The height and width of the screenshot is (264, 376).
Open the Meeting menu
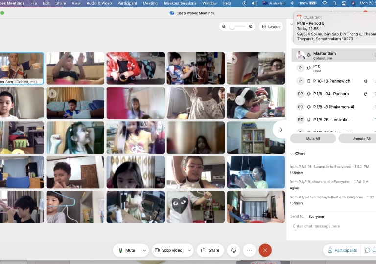click(x=150, y=3)
